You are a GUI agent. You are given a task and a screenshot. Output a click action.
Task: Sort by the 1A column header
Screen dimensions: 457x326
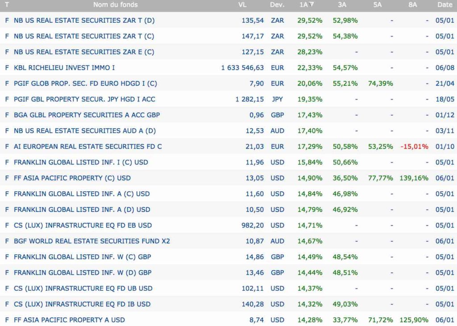306,4
